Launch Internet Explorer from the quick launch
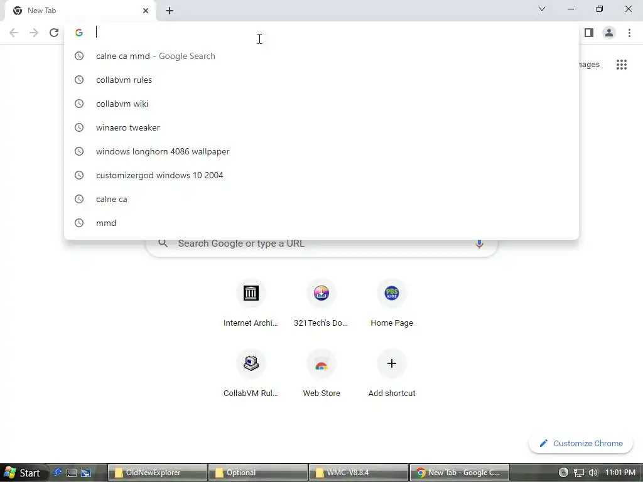The width and height of the screenshot is (643, 482). tap(57, 473)
